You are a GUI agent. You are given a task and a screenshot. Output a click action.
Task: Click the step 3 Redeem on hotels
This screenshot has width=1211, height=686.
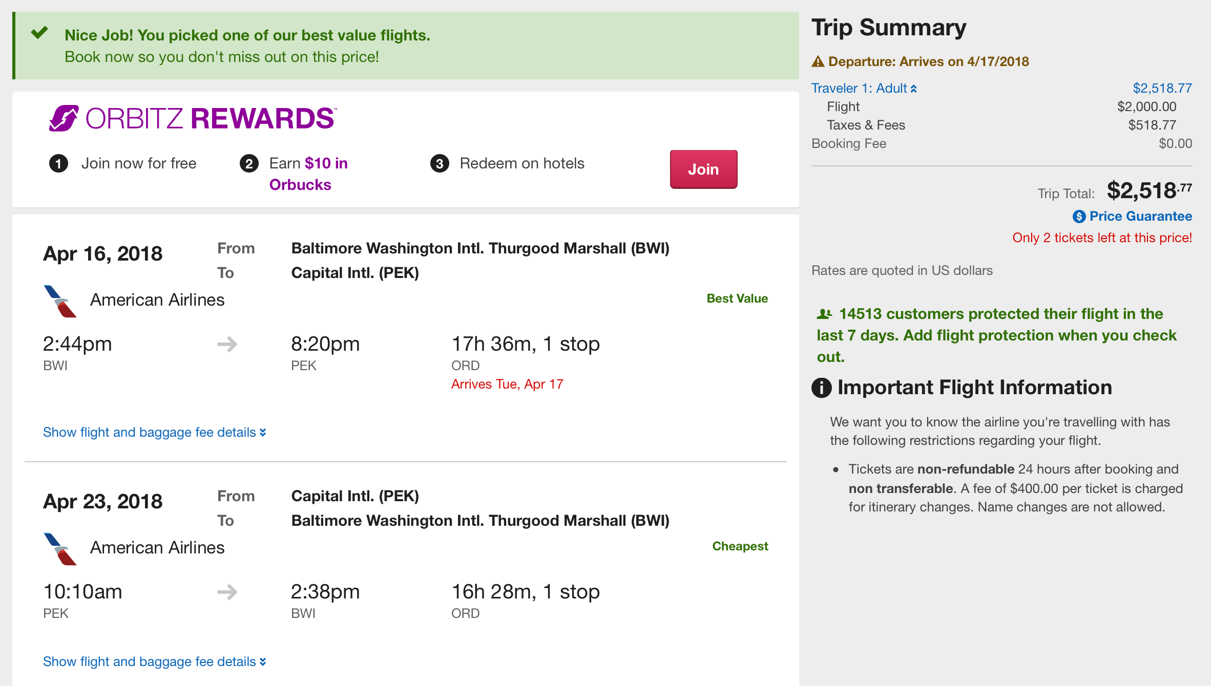(x=521, y=163)
